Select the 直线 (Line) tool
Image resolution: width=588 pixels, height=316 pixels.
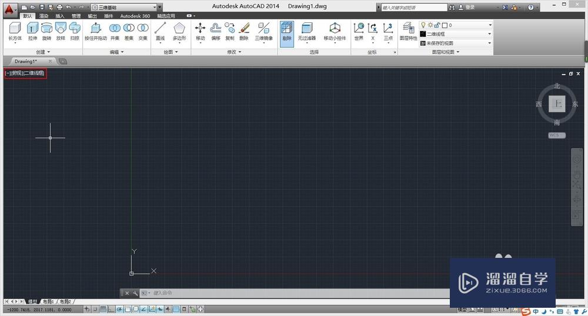[160, 32]
